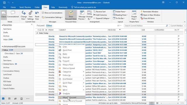Open the RSS Feeds folder
Screen dimensions: 187x105
click(x=7, y=82)
